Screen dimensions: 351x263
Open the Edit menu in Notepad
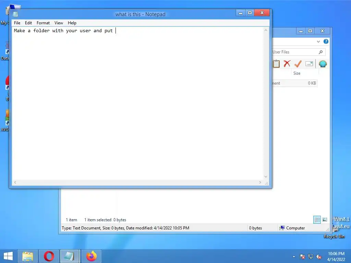pyautogui.click(x=28, y=23)
